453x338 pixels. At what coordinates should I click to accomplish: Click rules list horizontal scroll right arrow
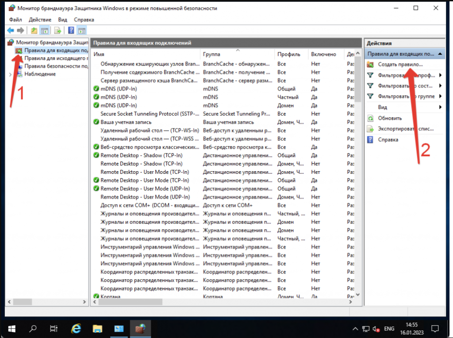(x=350, y=302)
